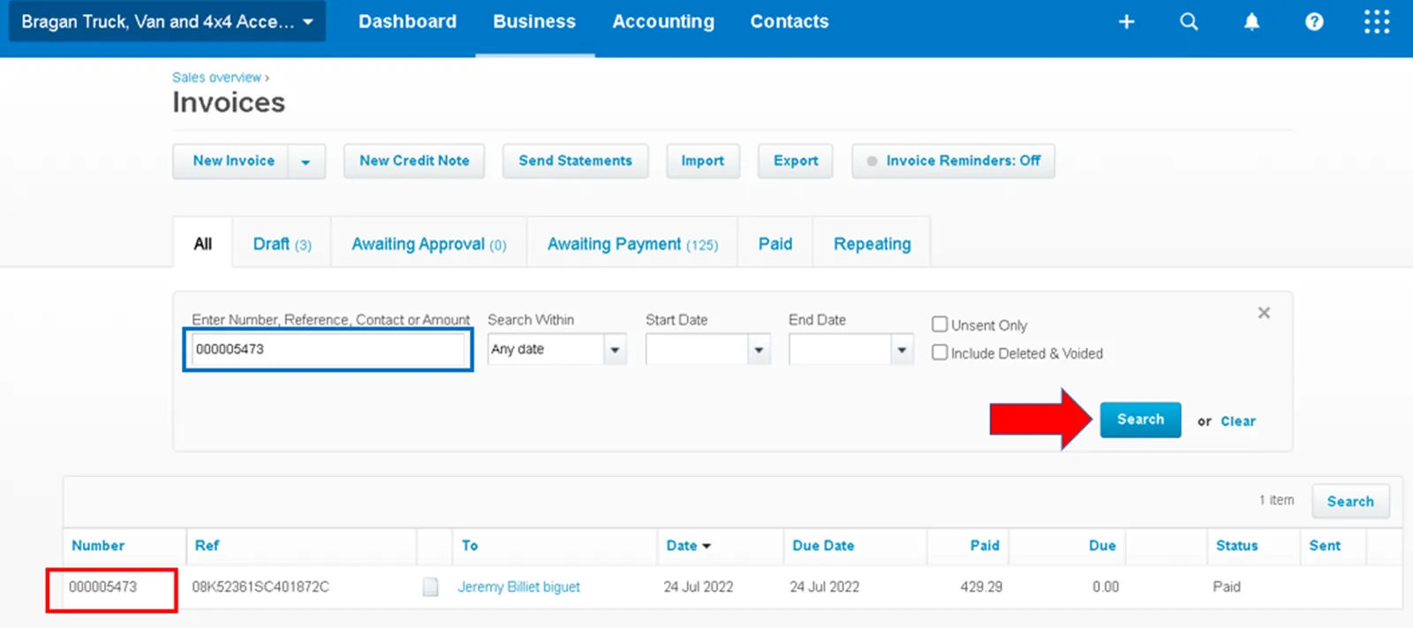Image resolution: width=1413 pixels, height=628 pixels.
Task: Switch to the Paid tab
Action: (775, 244)
